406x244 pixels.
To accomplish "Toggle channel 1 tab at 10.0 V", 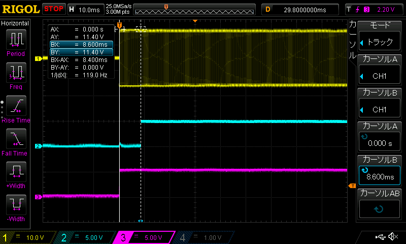I will 27,237.
